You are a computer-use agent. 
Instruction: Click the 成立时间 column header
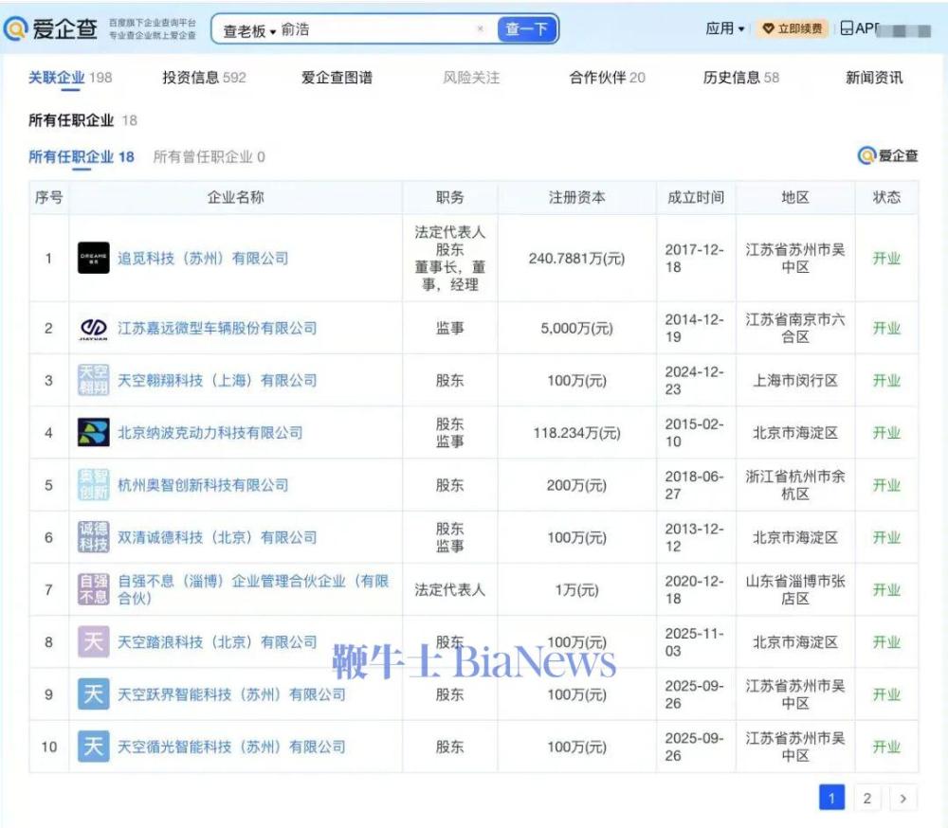pyautogui.click(x=696, y=198)
